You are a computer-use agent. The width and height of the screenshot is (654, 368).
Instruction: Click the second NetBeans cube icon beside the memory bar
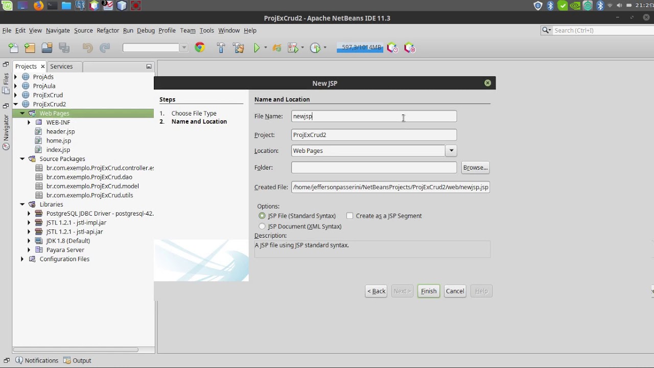pyautogui.click(x=410, y=48)
